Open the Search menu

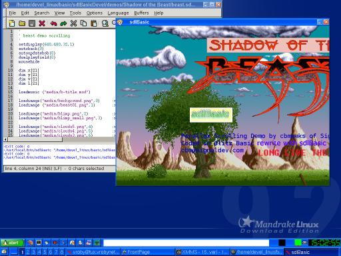[42, 13]
